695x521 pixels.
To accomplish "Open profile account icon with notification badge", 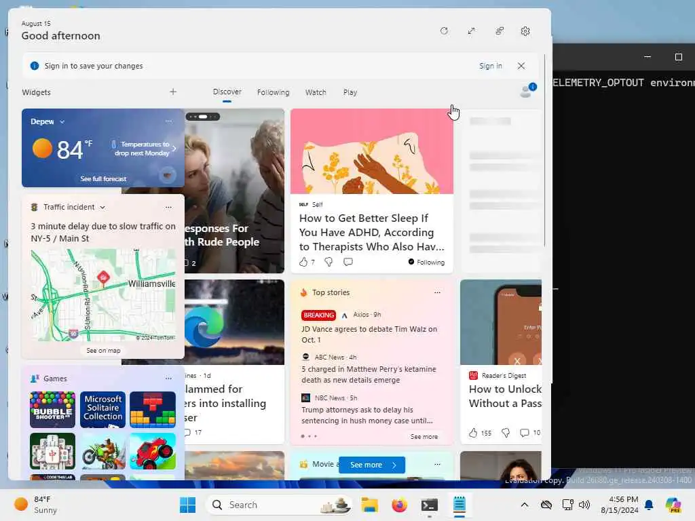I will coord(527,90).
